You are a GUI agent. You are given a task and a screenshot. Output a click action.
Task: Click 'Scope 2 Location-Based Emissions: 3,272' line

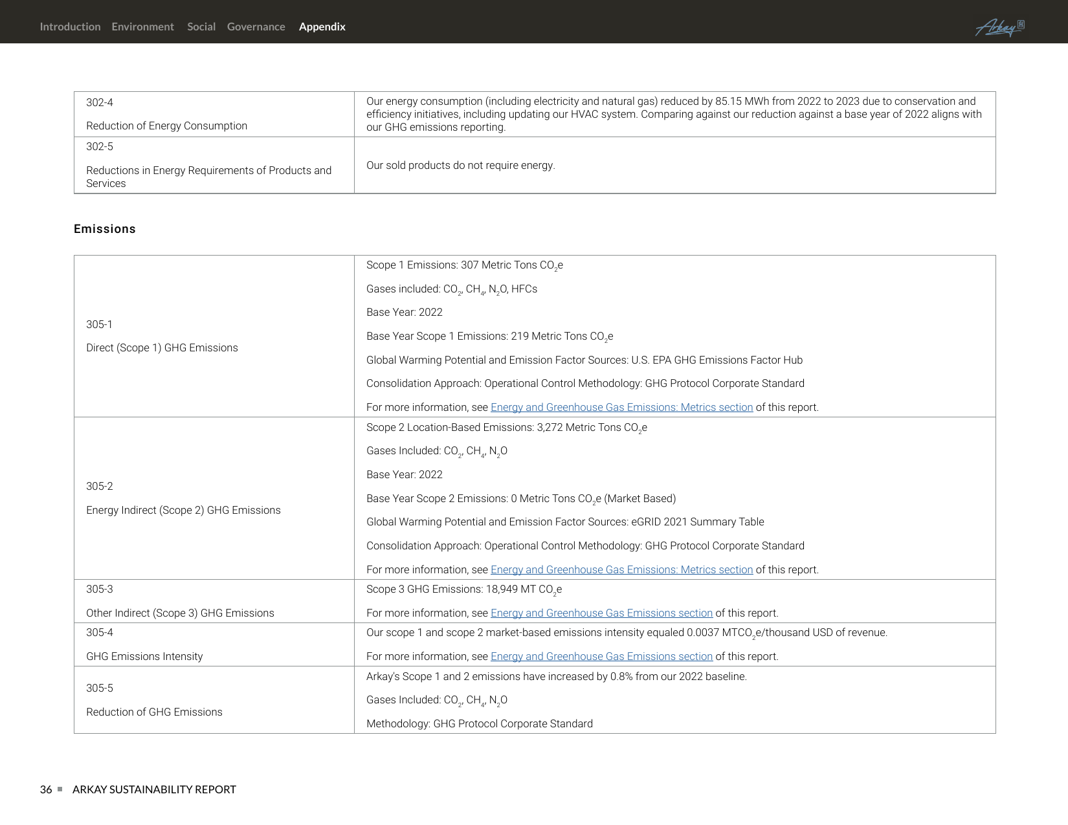507,428
